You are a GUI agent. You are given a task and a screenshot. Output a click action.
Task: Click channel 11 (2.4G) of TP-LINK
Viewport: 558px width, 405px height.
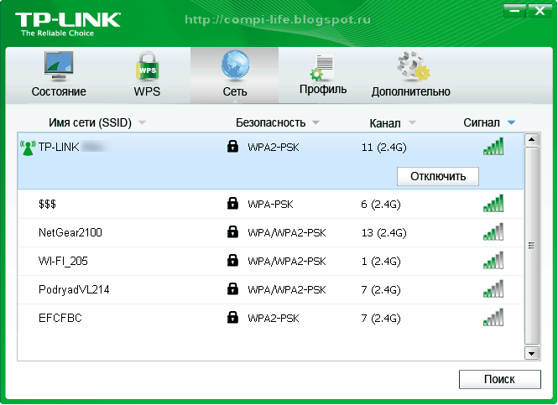[383, 148]
